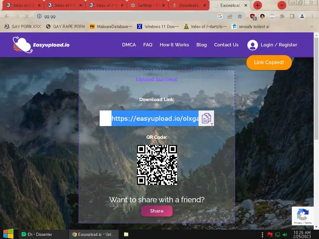This screenshot has height=239, width=319.
Task: Show hidden tray icons via the three dots
Action: coord(262,235)
